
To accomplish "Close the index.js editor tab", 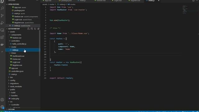I will (x=159, y=1).
